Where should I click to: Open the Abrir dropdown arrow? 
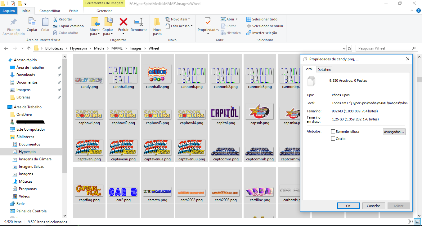click(236, 19)
